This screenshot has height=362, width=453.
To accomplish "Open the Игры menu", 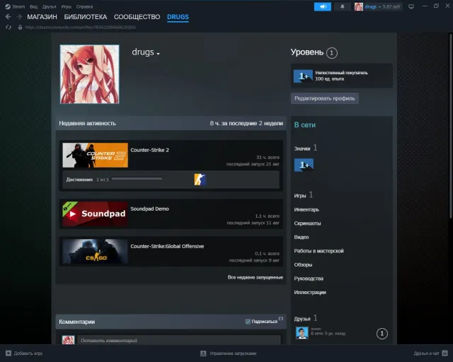I will point(66,6).
